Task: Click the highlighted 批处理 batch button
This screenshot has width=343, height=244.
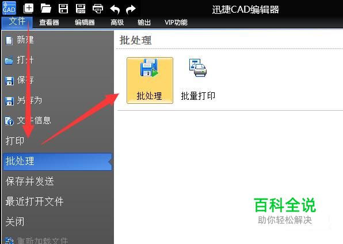Action: coord(150,80)
